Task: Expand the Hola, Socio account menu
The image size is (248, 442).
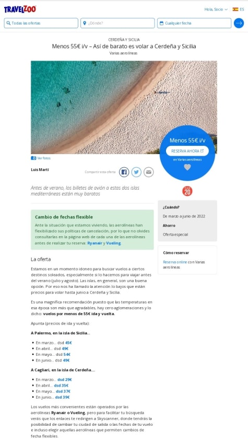Action: click(216, 9)
